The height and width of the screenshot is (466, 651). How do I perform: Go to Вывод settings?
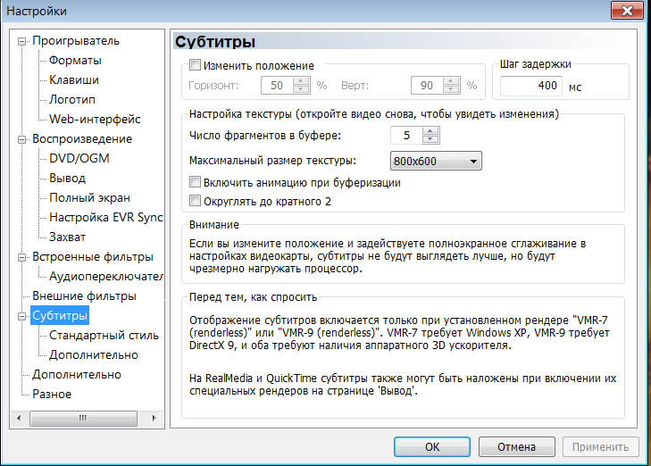[x=67, y=178]
